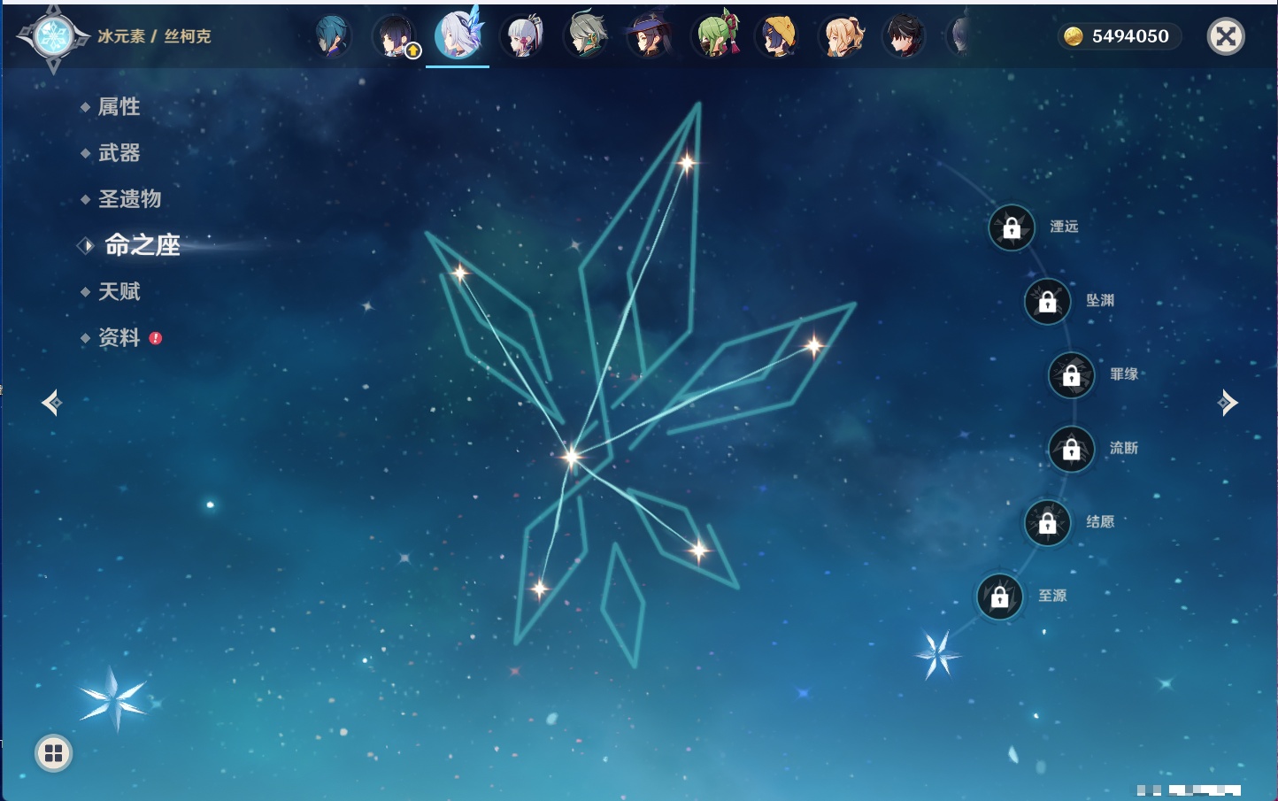
Task: Go to the 圣遗物 artifacts tab
Action: click(x=129, y=199)
